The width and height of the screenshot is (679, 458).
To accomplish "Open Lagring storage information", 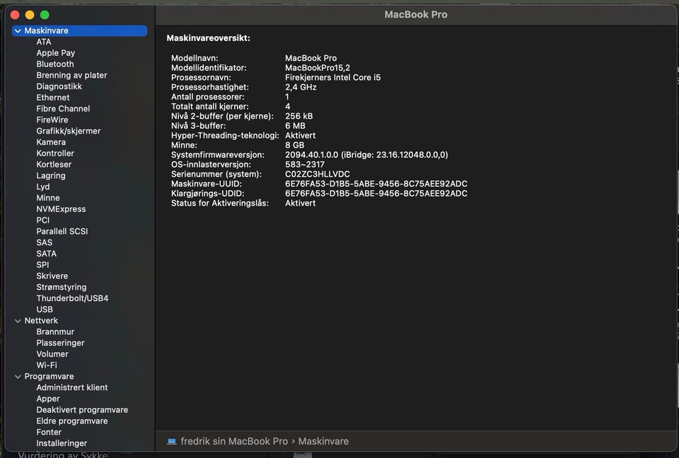I will point(51,176).
